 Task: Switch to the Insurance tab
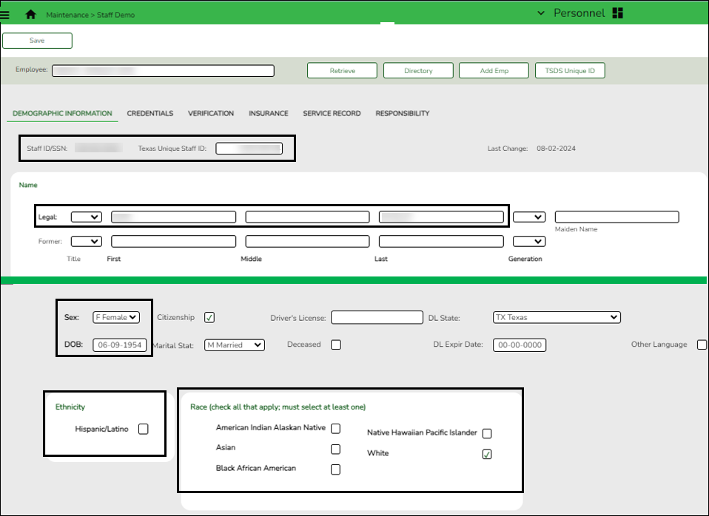click(268, 113)
